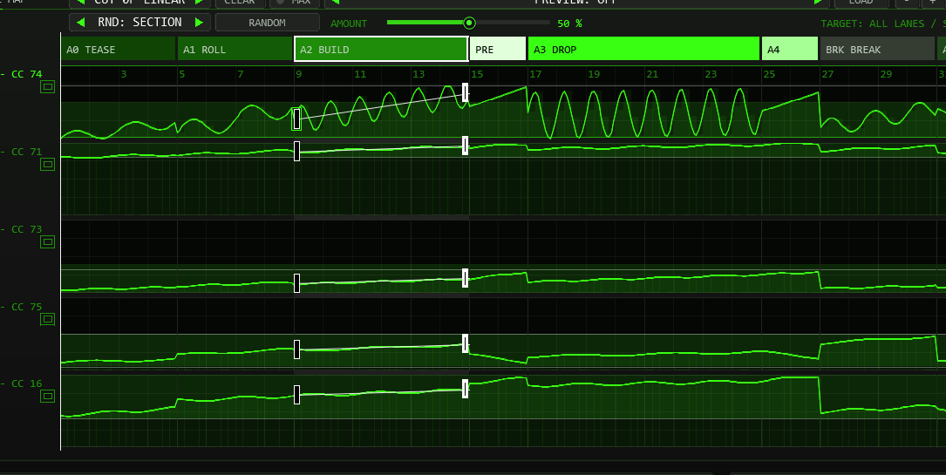
Task: Click CC 74 curve start handle at bar 9
Action: coord(296,119)
